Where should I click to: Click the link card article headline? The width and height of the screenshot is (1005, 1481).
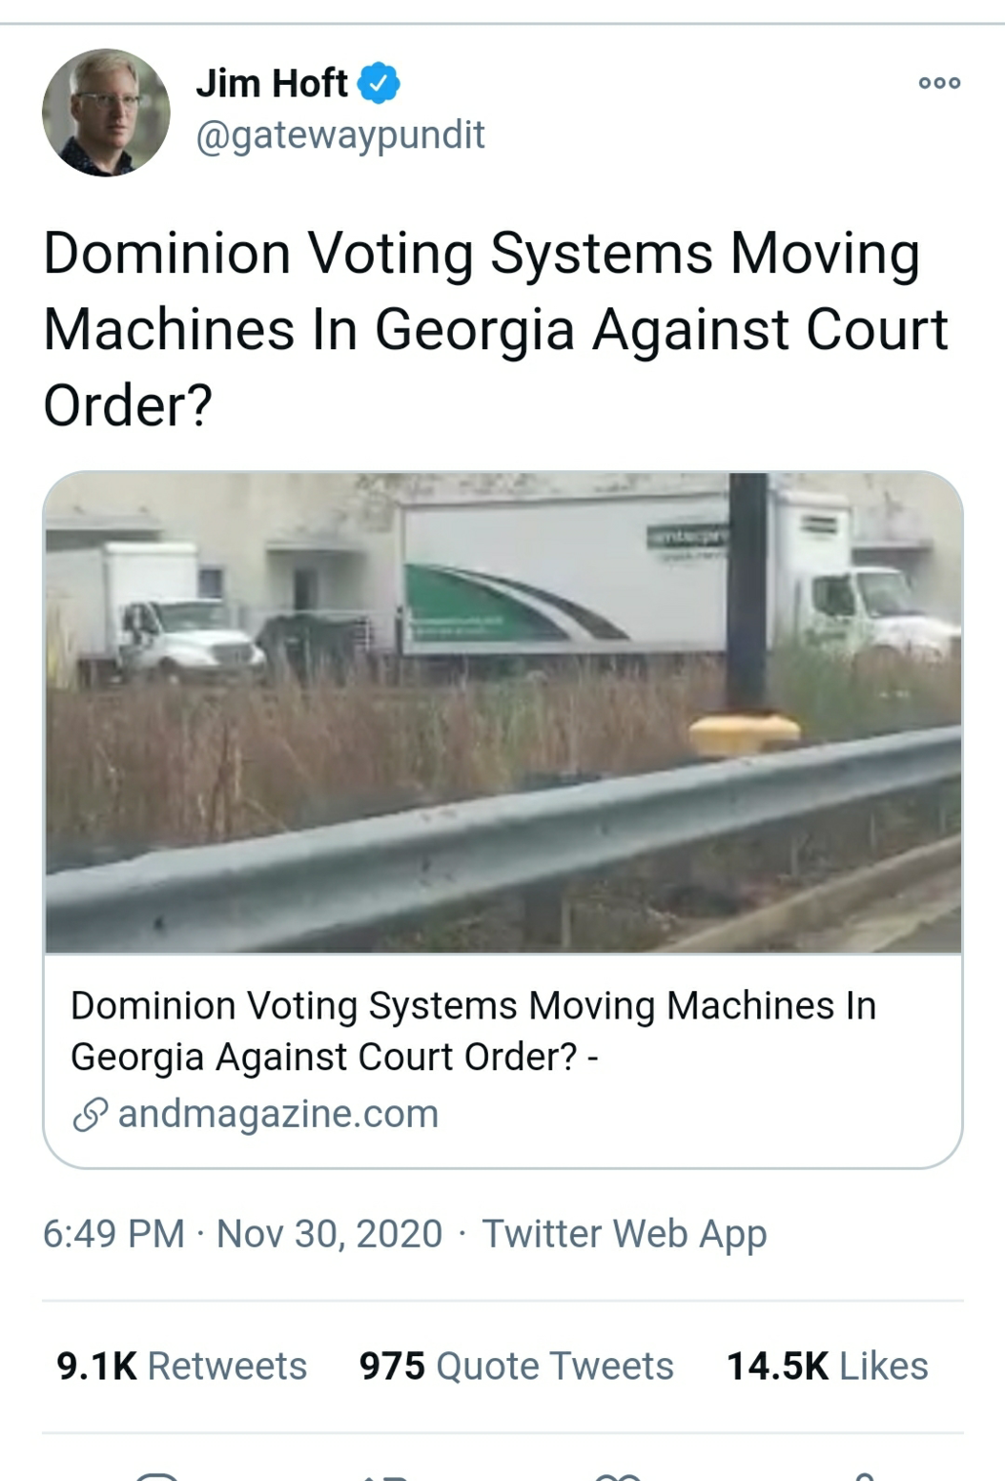(473, 1031)
